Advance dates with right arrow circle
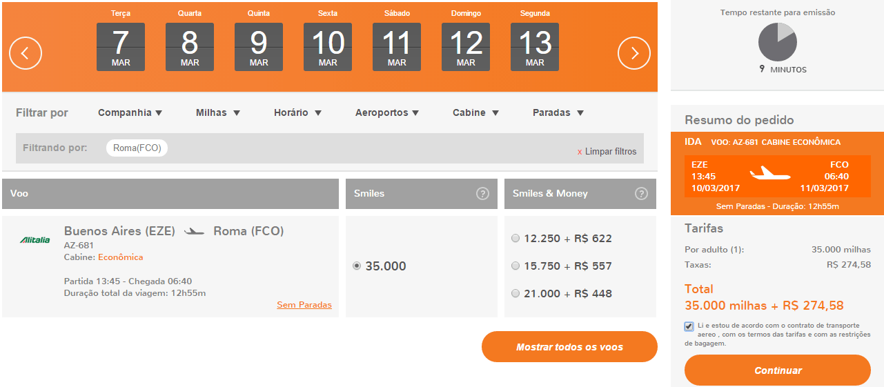 (634, 53)
